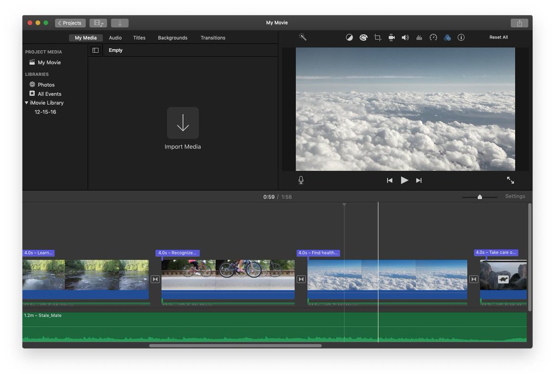Click the magic wand auto-enhance icon

coord(302,37)
